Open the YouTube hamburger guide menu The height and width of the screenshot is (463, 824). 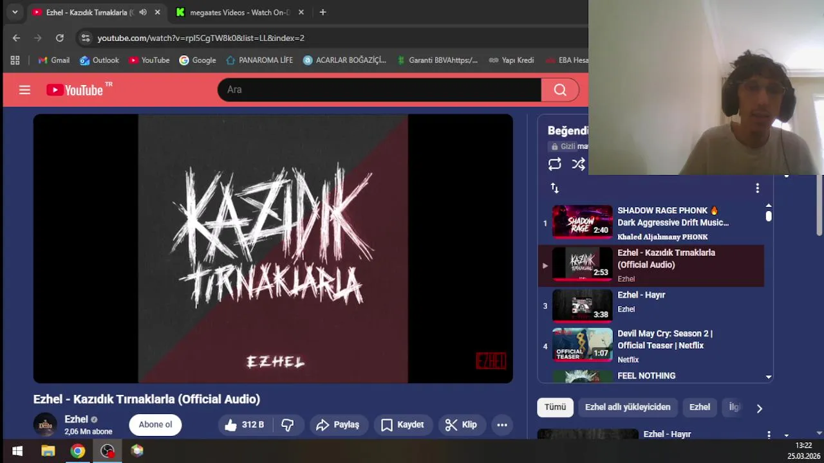point(24,90)
